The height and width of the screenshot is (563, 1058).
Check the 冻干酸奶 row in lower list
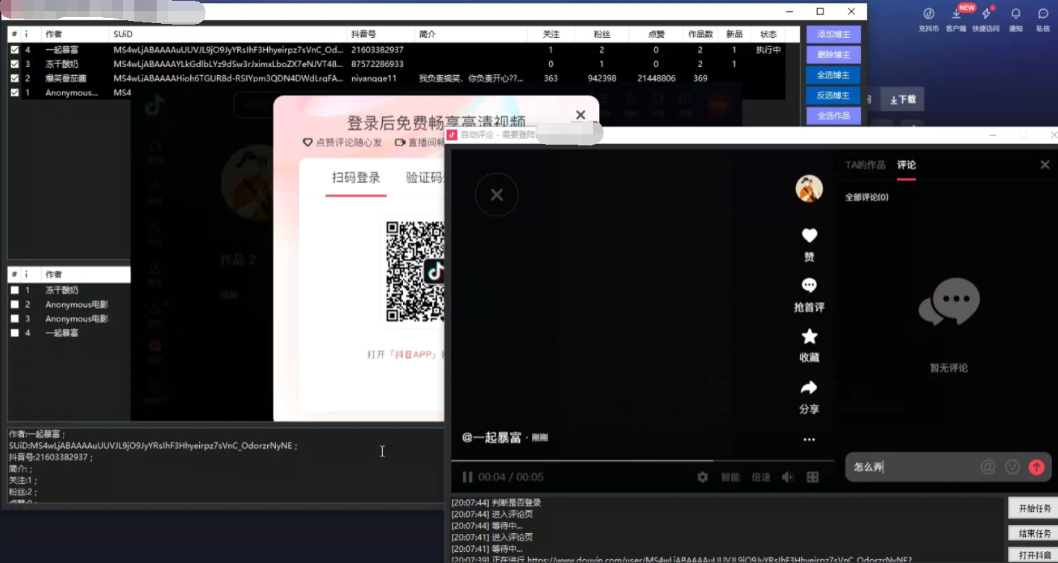click(x=16, y=290)
